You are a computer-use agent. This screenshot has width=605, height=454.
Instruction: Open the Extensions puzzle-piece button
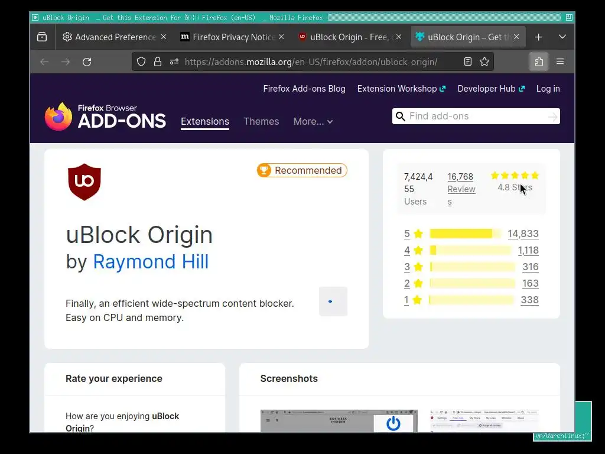coord(539,61)
